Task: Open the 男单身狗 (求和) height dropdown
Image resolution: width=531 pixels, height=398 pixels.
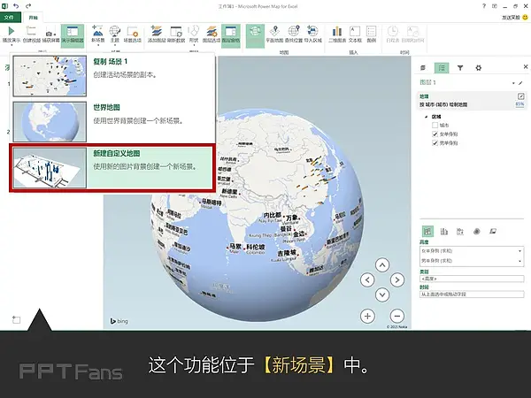Action: (x=520, y=261)
